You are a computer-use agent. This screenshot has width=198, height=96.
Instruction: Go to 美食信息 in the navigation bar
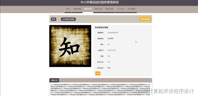coord(77,9)
